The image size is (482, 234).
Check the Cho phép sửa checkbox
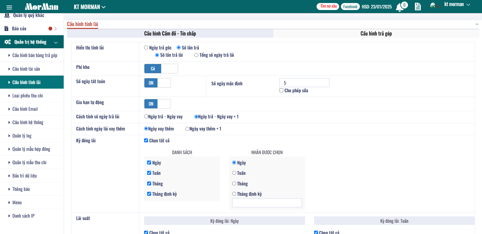click(282, 90)
